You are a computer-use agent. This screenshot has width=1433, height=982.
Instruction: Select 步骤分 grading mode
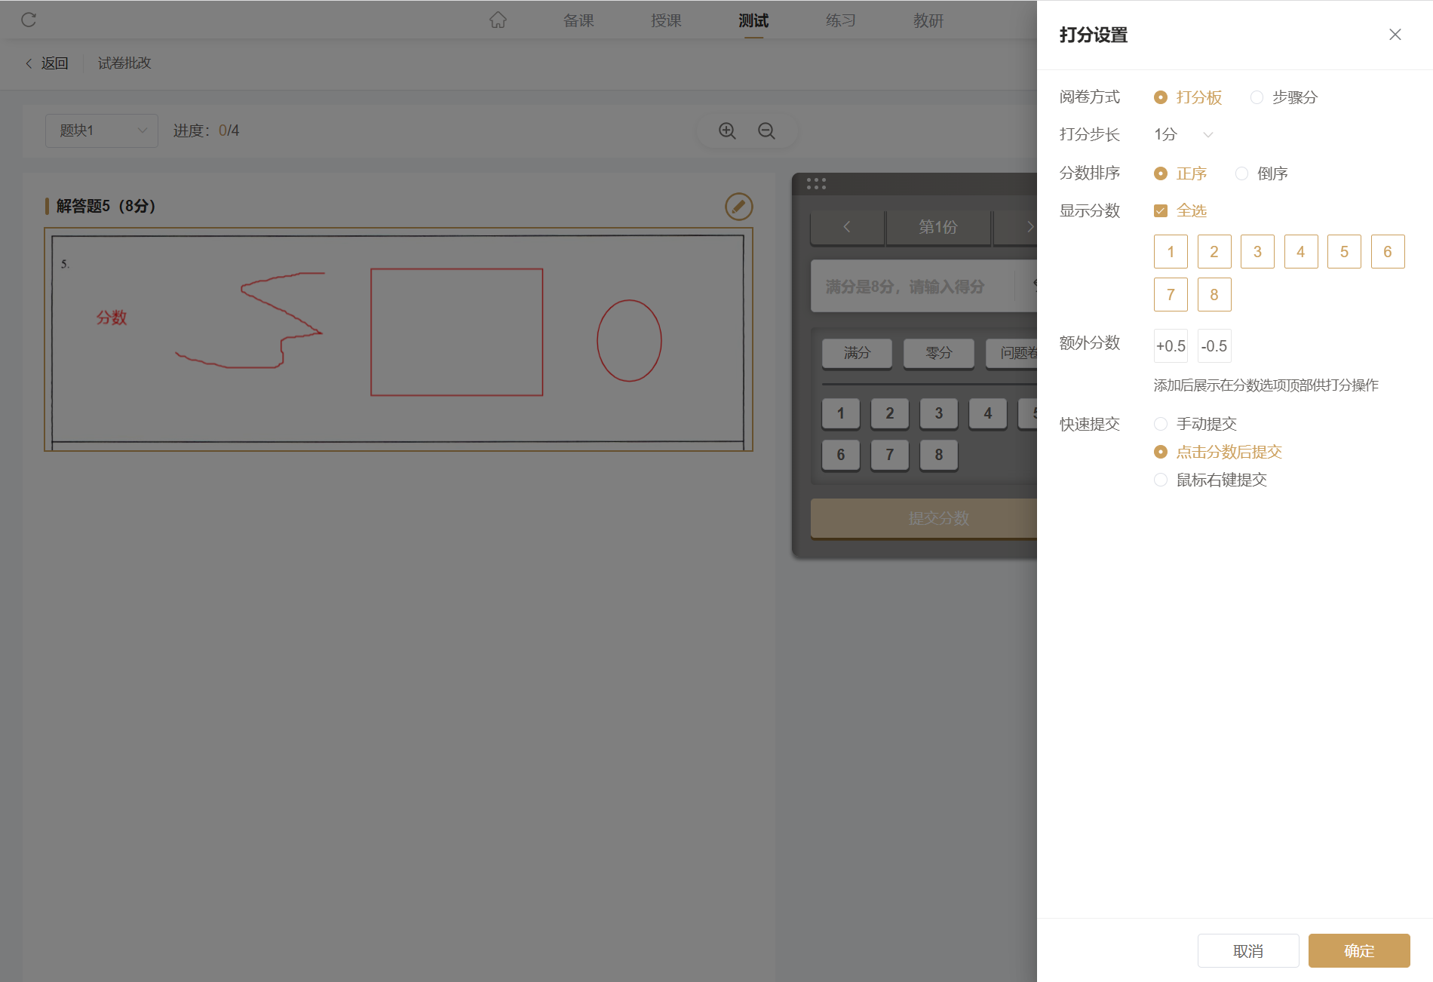point(1284,97)
